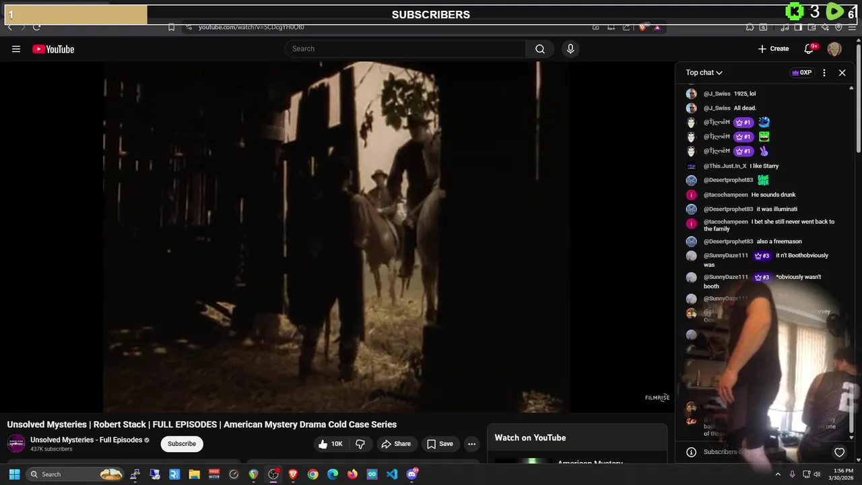Open the Brave wallet icon

(811, 27)
